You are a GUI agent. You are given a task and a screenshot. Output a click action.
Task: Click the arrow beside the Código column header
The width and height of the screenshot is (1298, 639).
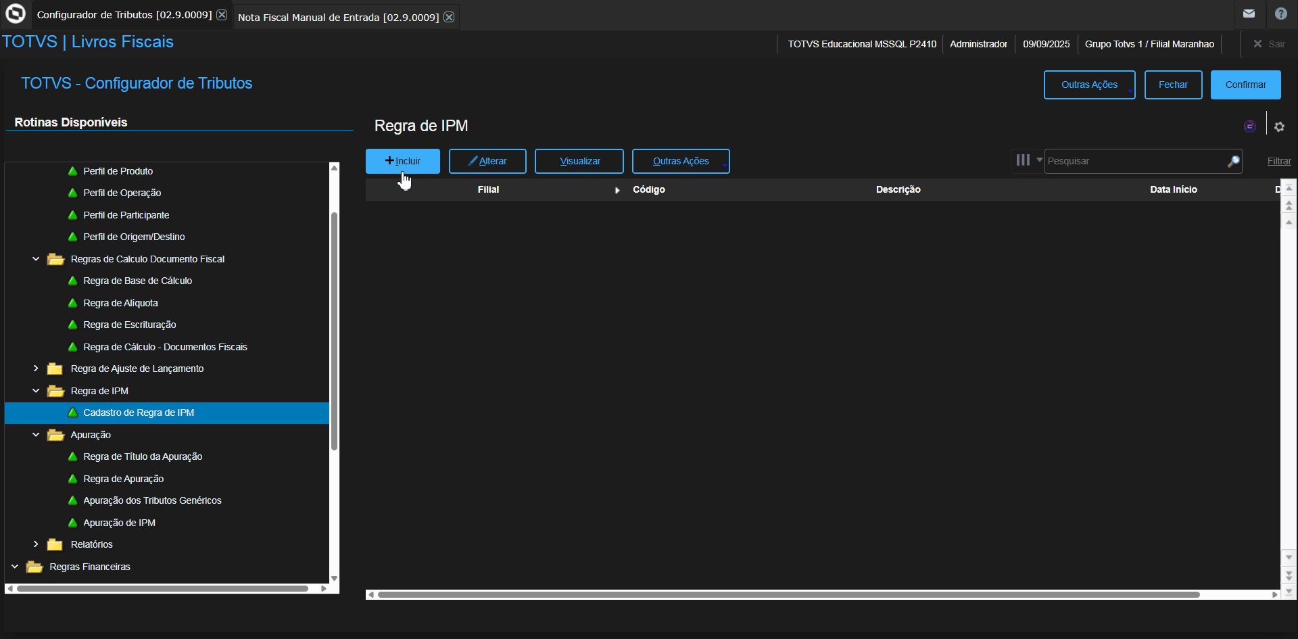(617, 190)
